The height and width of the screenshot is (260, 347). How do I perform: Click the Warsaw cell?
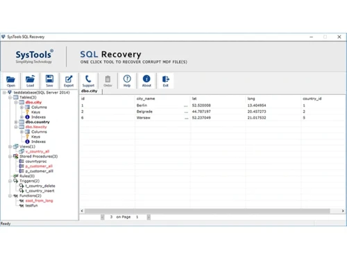(144, 118)
